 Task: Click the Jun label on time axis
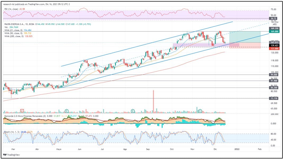pyautogui.click(x=80, y=149)
